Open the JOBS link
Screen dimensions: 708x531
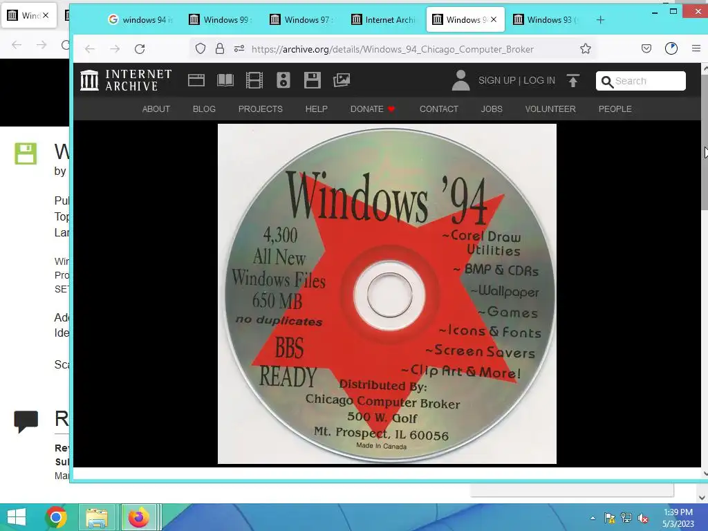[492, 109]
